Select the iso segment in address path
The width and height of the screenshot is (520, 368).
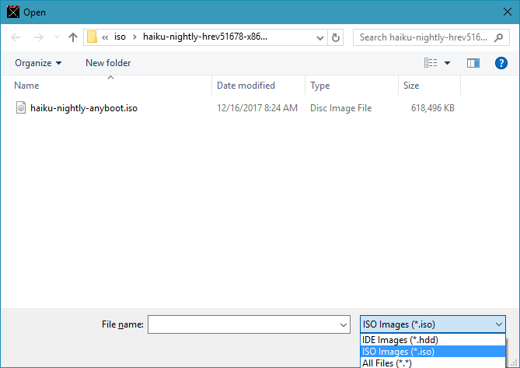(120, 37)
